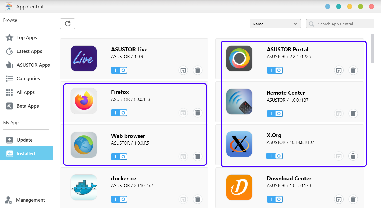Click the Firefox app logo
The width and height of the screenshot is (381, 210).
(x=84, y=101)
